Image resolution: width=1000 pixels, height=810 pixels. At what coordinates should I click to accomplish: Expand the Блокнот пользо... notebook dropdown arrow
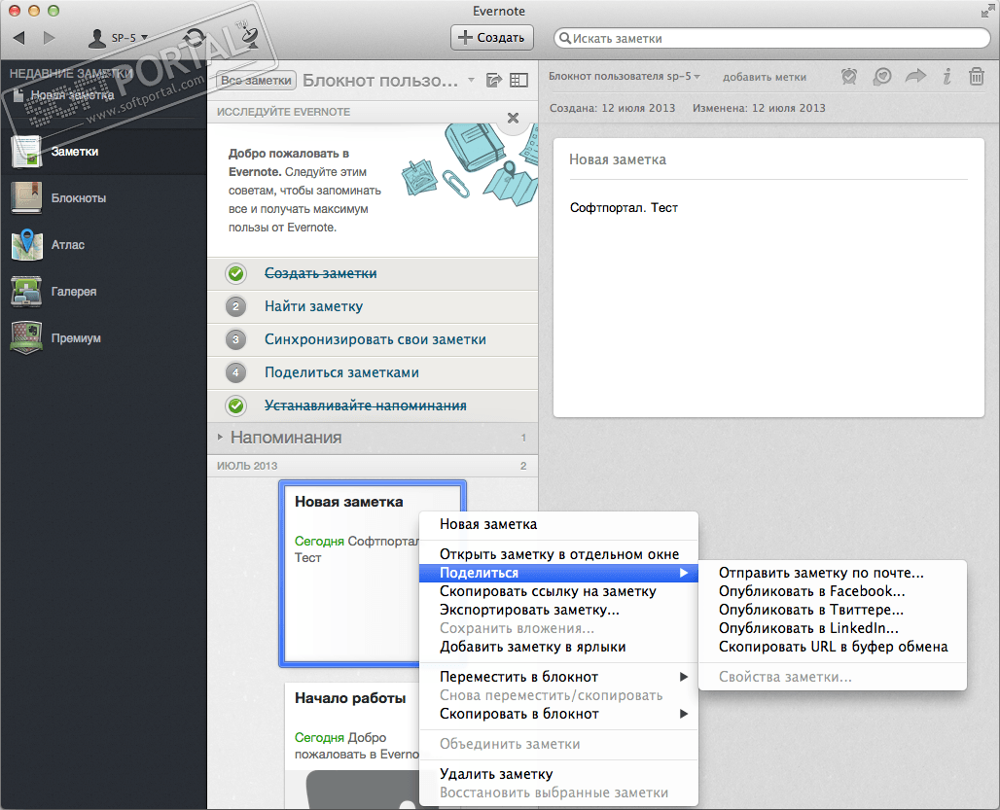pos(471,81)
